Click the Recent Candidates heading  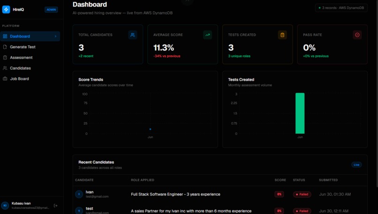[96, 162]
